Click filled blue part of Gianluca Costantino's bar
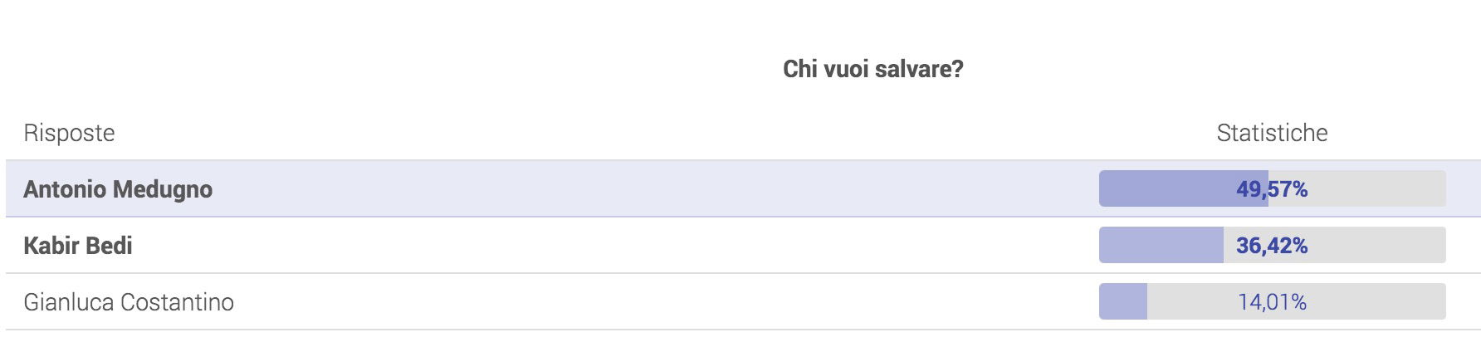Viewport: 1481px width, 347px height. pyautogui.click(x=1123, y=302)
